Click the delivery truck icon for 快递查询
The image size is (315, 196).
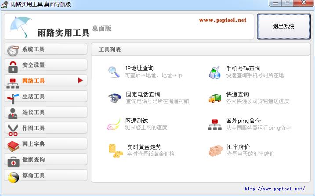(215, 98)
